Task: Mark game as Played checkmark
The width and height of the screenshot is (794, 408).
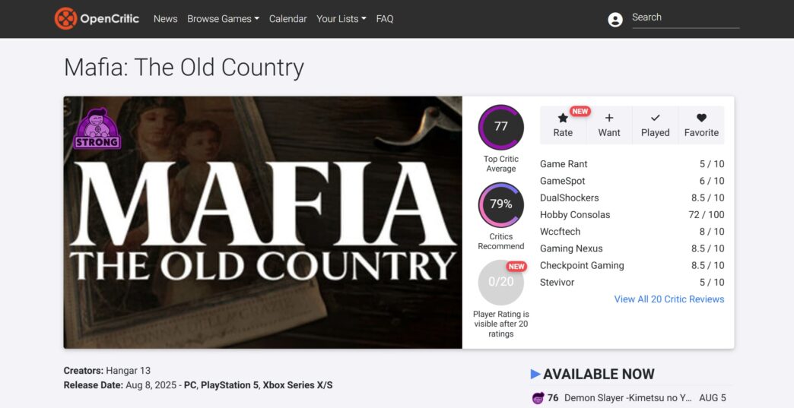Action: coord(655,119)
